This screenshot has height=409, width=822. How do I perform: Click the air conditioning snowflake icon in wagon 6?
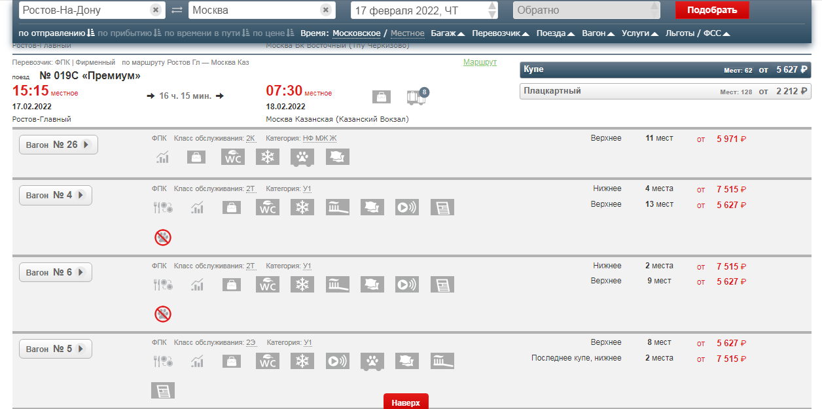click(x=302, y=285)
